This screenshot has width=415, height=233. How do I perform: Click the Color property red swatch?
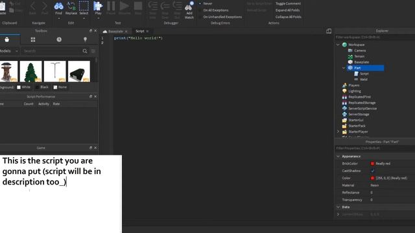pos(372,178)
